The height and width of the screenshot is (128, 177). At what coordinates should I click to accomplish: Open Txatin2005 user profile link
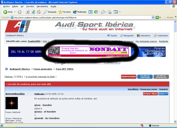click(x=34, y=41)
